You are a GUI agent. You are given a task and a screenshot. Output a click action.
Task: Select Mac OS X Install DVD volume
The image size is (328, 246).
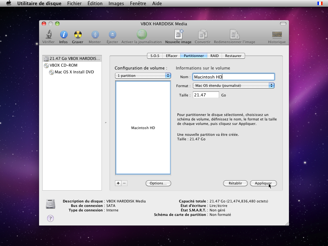pos(74,72)
